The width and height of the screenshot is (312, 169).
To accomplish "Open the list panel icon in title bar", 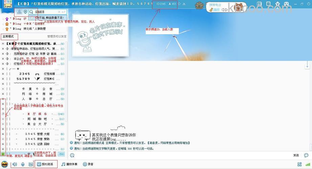I will point(268,4).
